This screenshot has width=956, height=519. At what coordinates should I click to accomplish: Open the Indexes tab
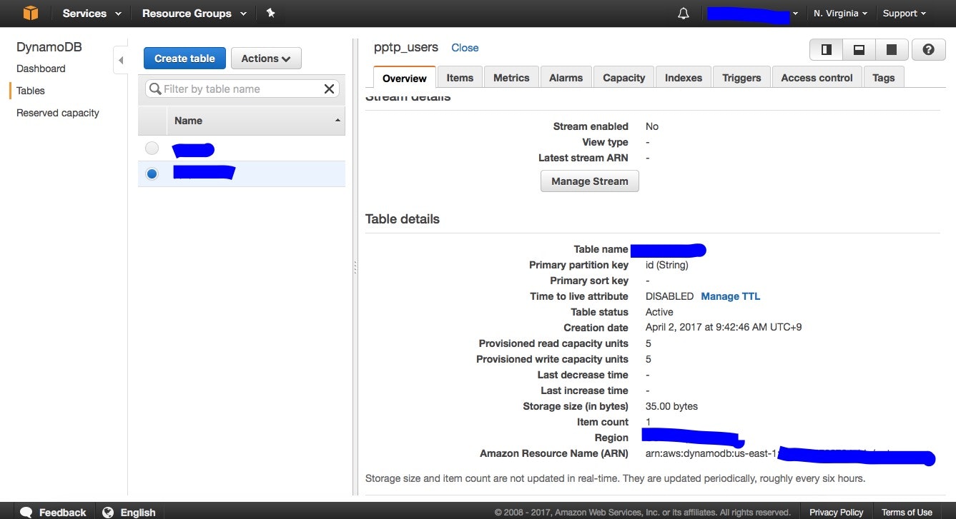[x=684, y=78]
